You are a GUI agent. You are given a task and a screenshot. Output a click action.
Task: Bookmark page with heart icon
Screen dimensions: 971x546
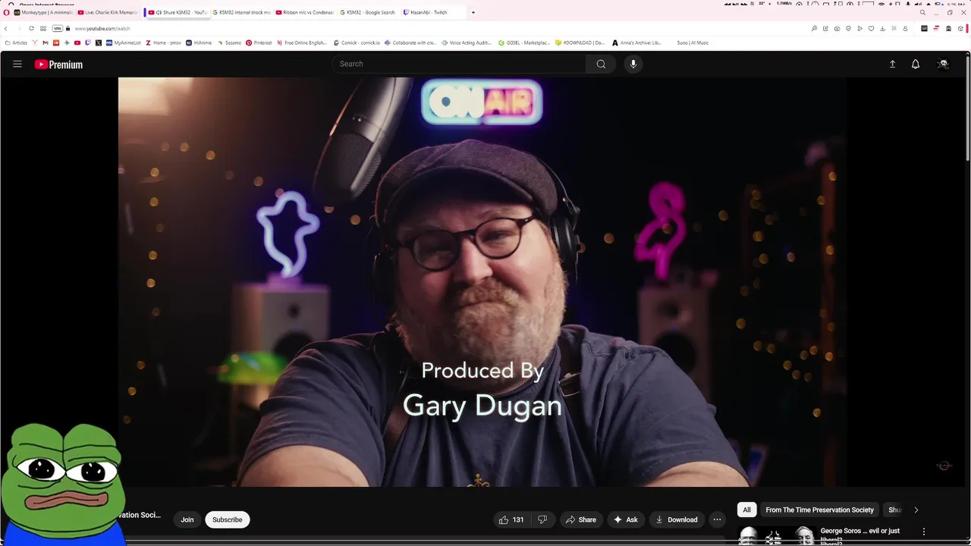pyautogui.click(x=871, y=29)
